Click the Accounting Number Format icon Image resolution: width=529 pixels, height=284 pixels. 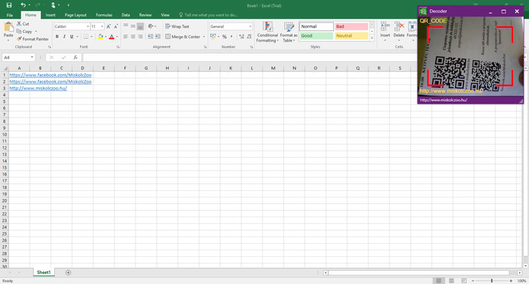click(213, 36)
